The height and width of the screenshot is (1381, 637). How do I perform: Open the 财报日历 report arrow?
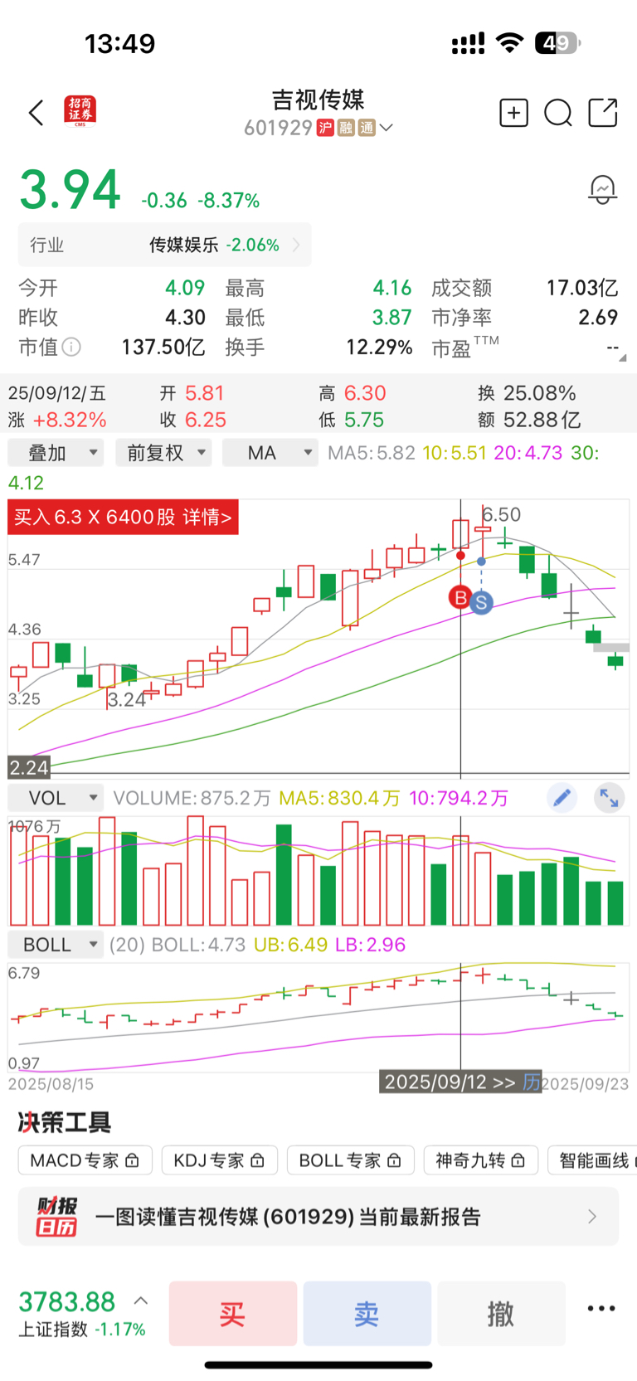click(x=592, y=1216)
